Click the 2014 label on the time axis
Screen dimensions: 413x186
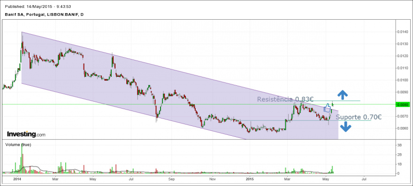click(17, 179)
